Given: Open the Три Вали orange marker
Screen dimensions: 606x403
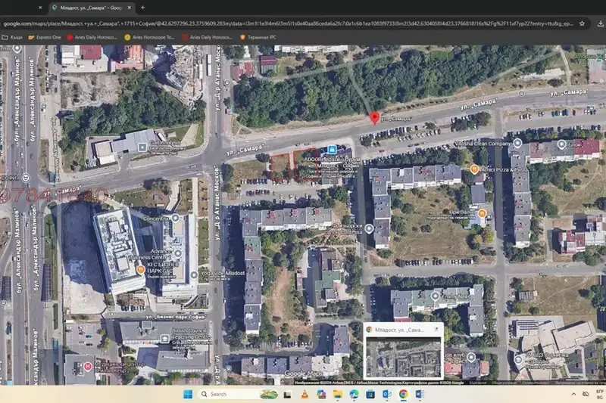Looking at the screenshot, I should click(482, 213).
